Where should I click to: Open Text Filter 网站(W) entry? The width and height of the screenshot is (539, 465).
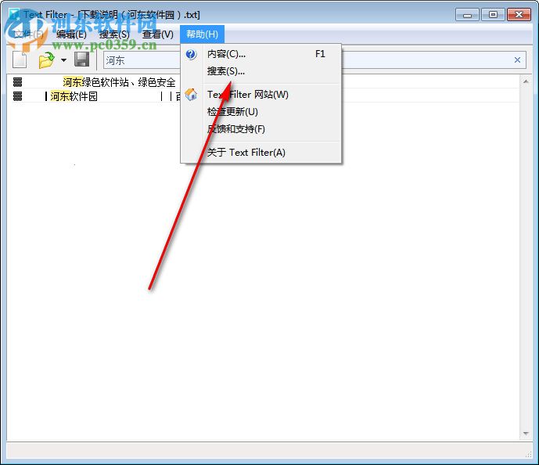click(261, 95)
